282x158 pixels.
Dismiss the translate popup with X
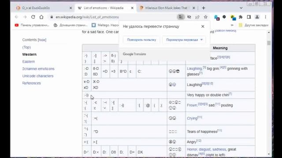click(203, 26)
